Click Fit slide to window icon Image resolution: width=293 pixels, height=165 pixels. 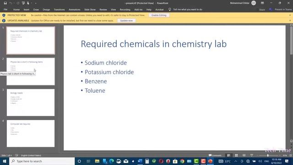tap(291, 155)
